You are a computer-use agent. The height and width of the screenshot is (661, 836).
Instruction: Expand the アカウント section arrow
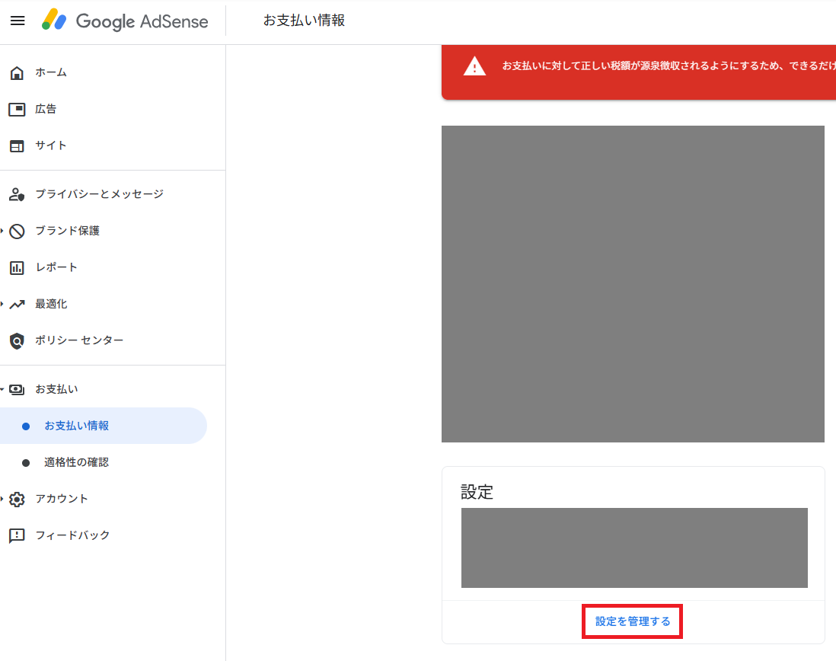(x=2, y=499)
